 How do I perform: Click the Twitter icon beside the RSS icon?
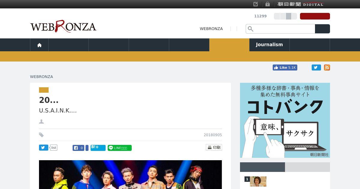pos(316,67)
